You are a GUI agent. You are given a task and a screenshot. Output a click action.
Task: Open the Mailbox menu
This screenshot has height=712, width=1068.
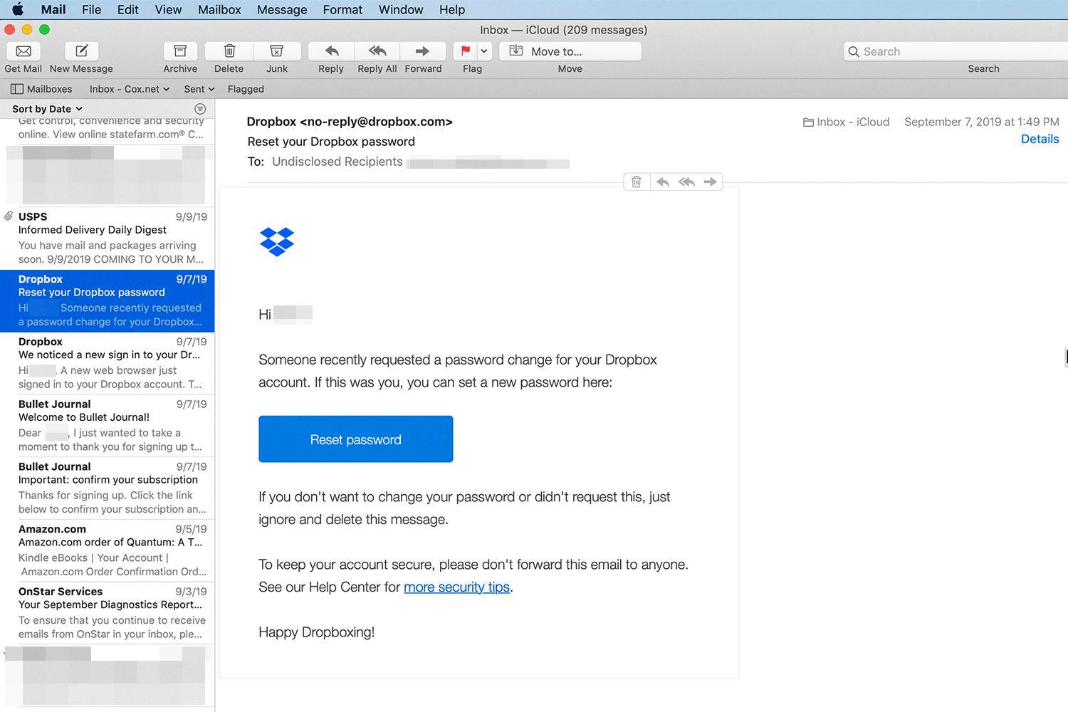(219, 9)
